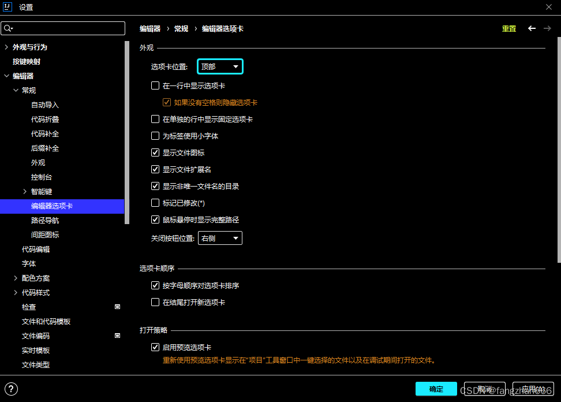Select 代码折叠 in the settings tree
Viewport: 561px width, 402px height.
pyautogui.click(x=45, y=120)
